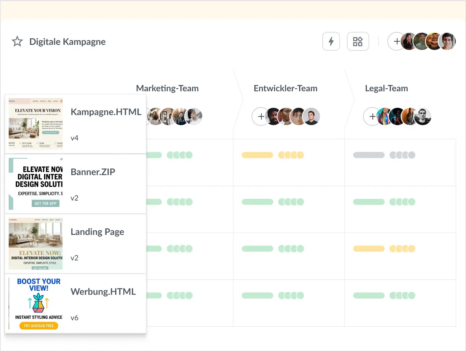Click green reviewer dots in Werbung.HTML Marketing cell
The height and width of the screenshot is (351, 466).
(x=179, y=296)
